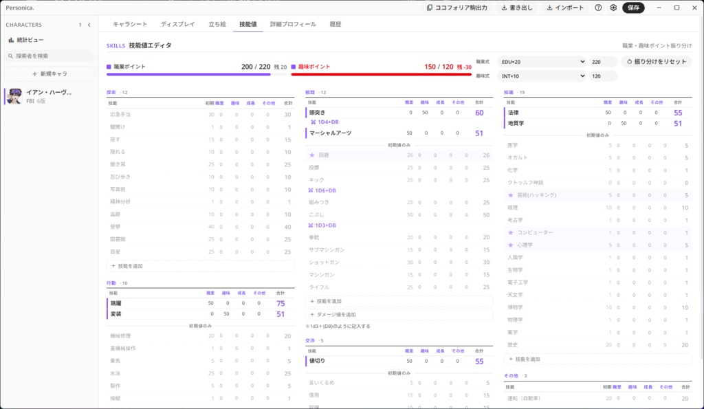Open the 職業式 EDU×20 dropdown

click(542, 62)
